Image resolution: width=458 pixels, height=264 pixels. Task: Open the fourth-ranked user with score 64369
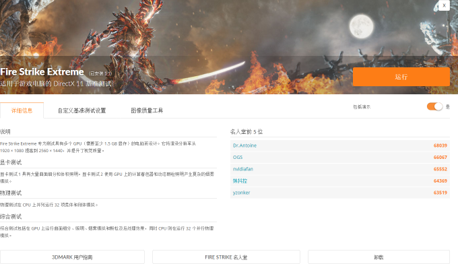point(240,180)
